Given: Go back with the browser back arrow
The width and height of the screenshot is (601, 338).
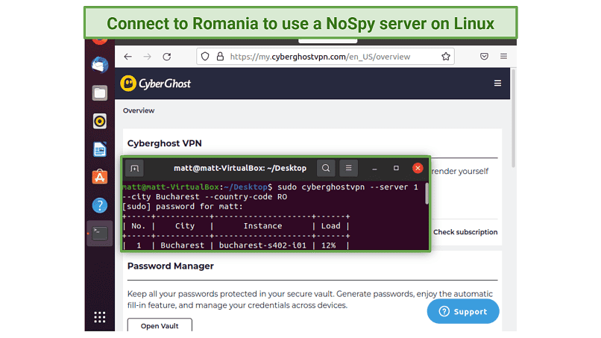Looking at the screenshot, I should pos(128,57).
